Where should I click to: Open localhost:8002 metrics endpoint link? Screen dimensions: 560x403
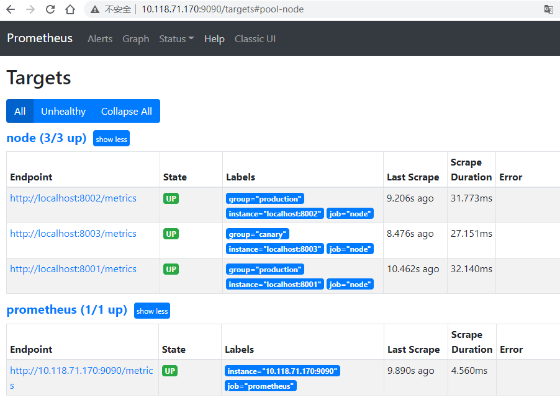point(73,198)
